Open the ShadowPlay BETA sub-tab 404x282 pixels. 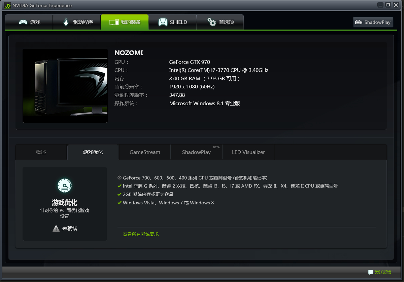[x=197, y=152]
